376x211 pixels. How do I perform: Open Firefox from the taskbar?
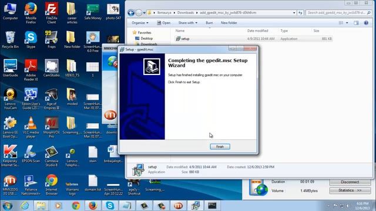tap(93, 206)
